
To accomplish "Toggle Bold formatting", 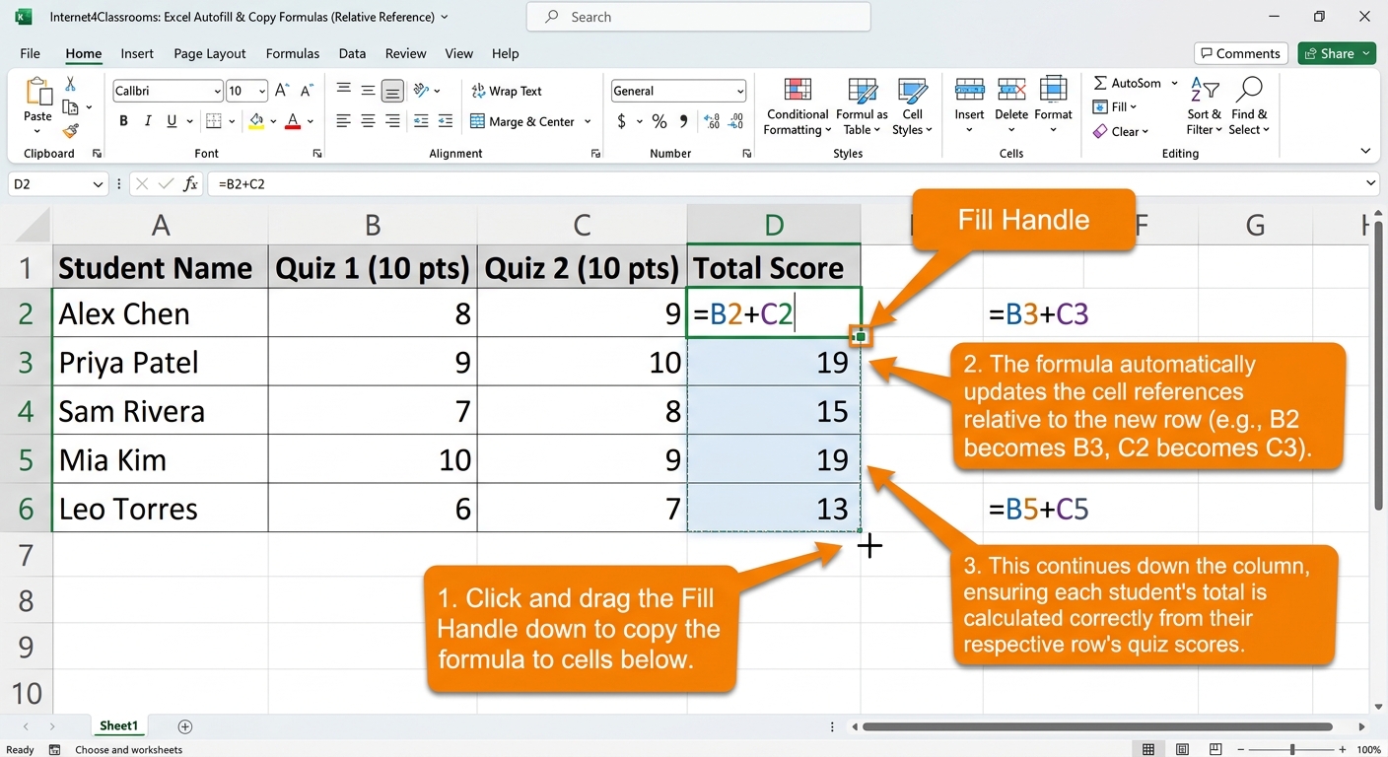I will [x=123, y=121].
